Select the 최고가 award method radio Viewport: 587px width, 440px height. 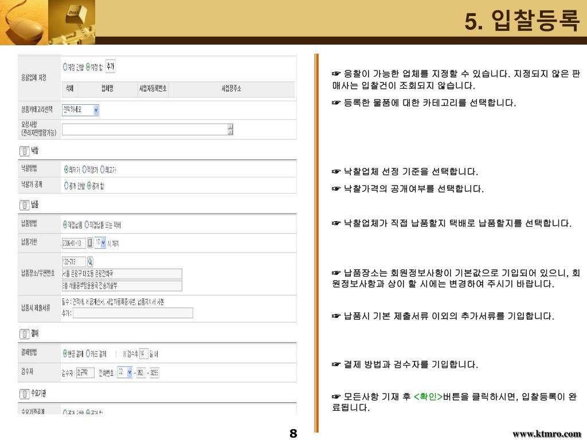pos(102,170)
